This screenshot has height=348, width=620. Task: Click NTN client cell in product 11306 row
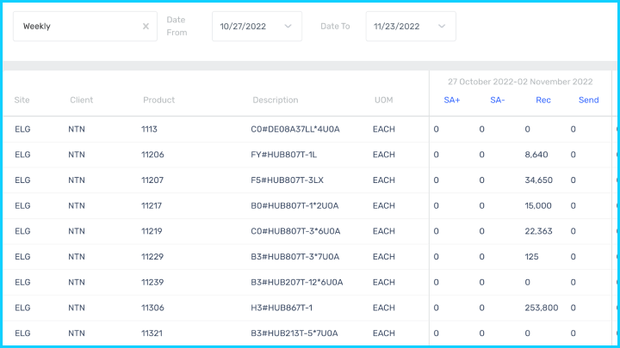point(77,308)
